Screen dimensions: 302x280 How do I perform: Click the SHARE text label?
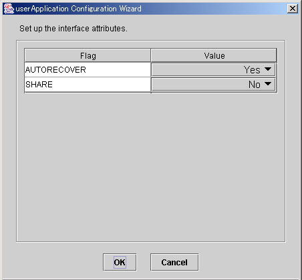tap(39, 85)
